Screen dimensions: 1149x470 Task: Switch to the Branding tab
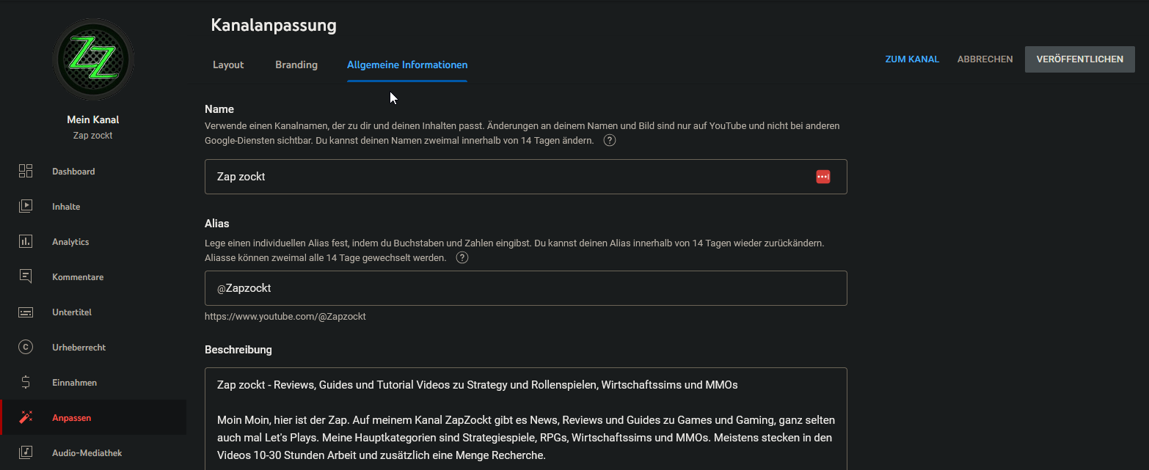296,65
